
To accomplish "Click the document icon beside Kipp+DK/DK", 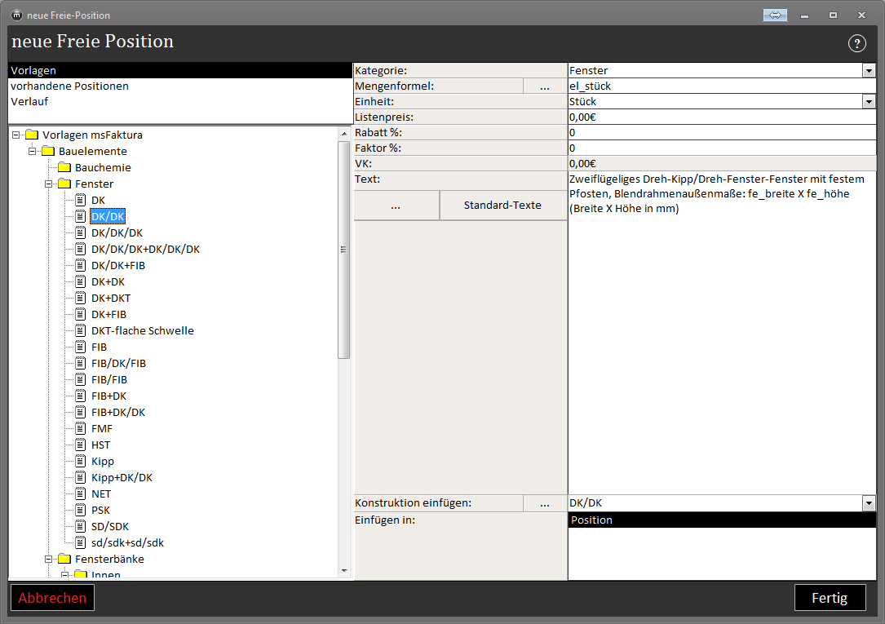I will 81,477.
